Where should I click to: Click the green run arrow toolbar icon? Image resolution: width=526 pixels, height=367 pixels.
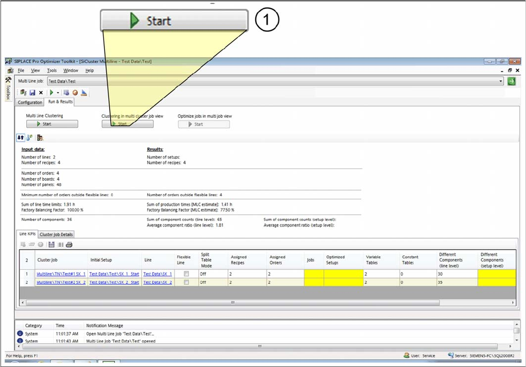tap(51, 93)
